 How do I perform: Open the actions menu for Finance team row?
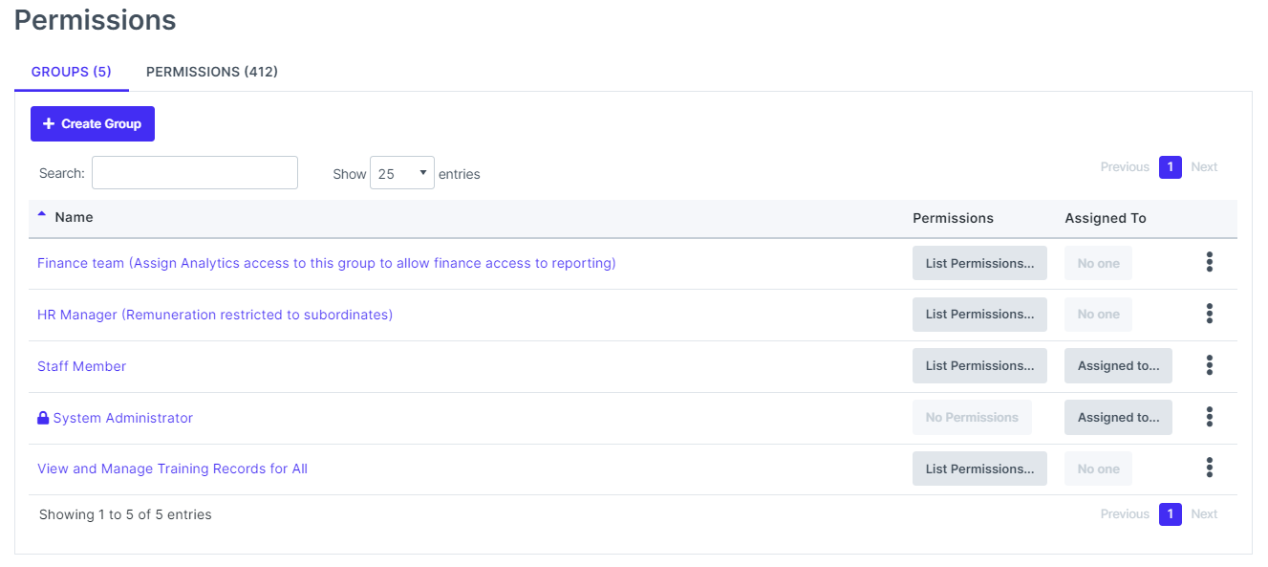[1209, 261]
